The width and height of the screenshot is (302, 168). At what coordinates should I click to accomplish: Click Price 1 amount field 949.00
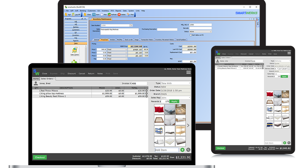coord(101,49)
